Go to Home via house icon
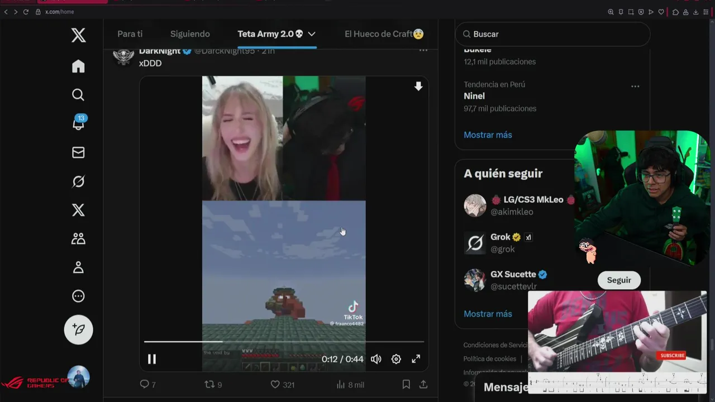715x402 pixels. [x=78, y=66]
